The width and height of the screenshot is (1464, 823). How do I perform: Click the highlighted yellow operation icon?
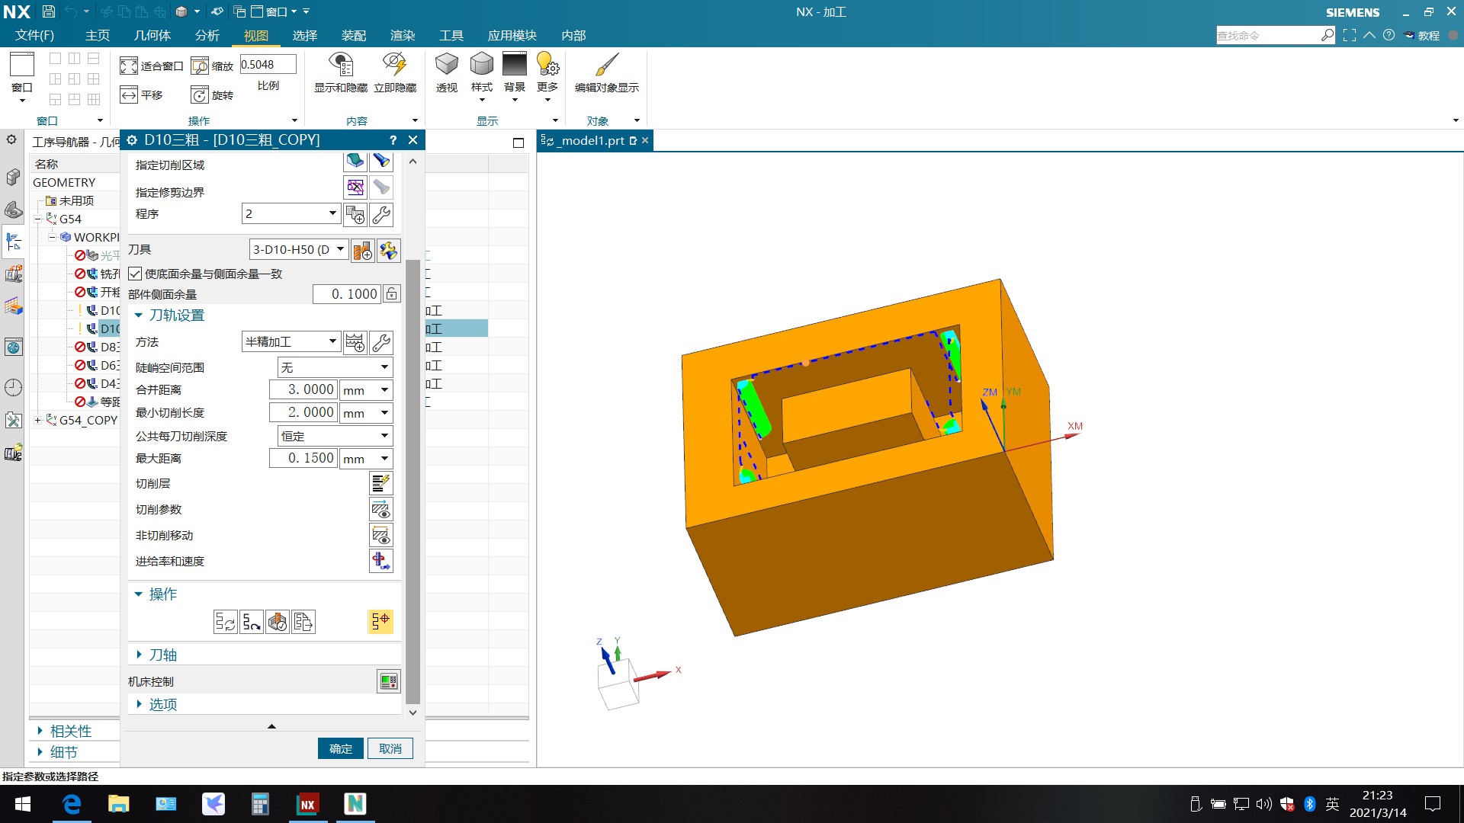tap(380, 622)
